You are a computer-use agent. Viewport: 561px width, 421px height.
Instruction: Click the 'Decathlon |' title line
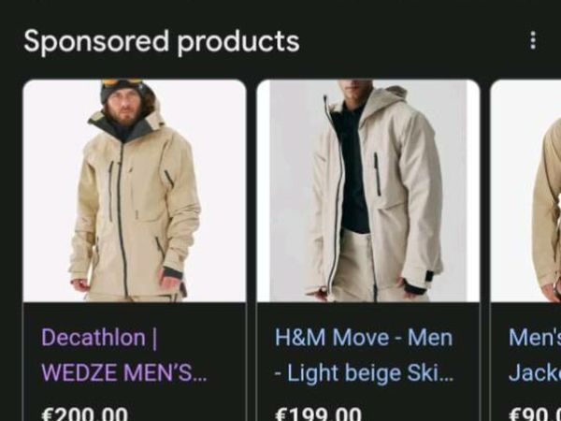click(x=99, y=338)
